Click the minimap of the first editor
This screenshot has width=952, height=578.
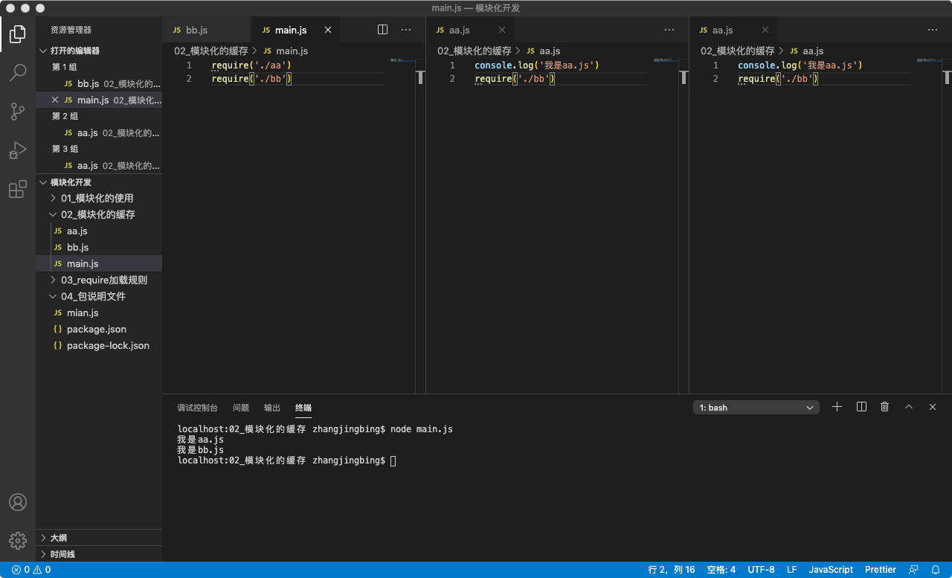[402, 62]
